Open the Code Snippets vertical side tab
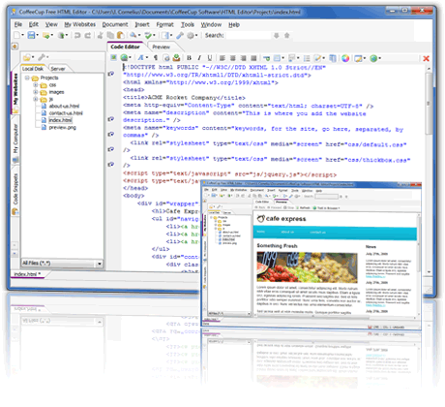445x407 pixels. pos(15,192)
